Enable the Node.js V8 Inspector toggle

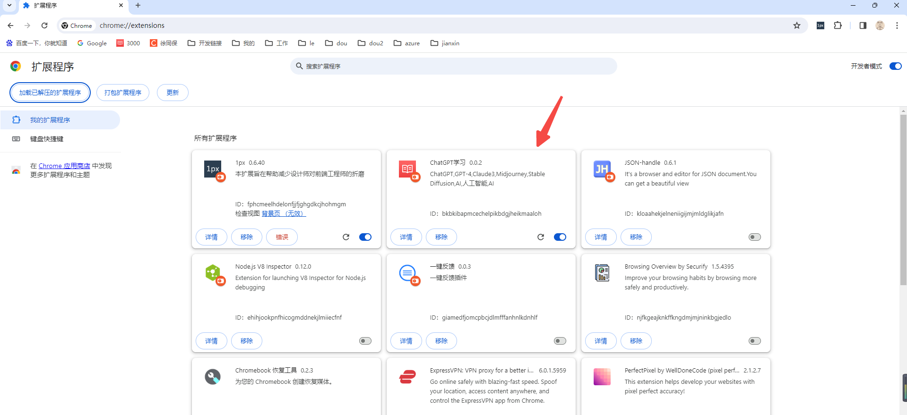pos(365,341)
